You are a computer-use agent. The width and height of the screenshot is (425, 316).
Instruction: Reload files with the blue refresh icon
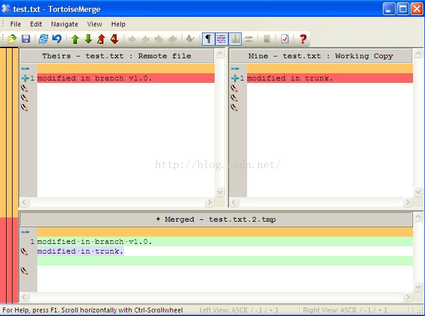(43, 39)
